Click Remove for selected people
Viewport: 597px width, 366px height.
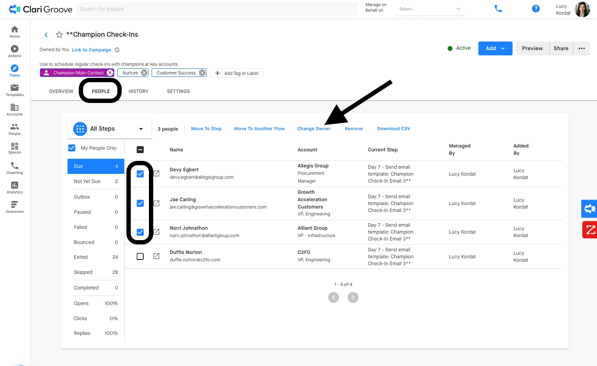pyautogui.click(x=354, y=128)
